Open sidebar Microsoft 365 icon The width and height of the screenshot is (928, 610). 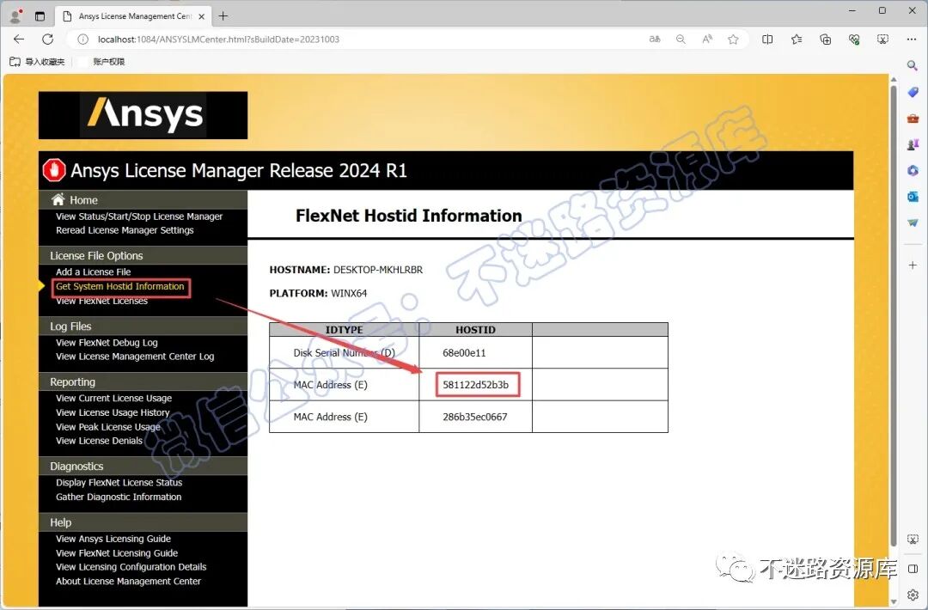[x=913, y=170]
